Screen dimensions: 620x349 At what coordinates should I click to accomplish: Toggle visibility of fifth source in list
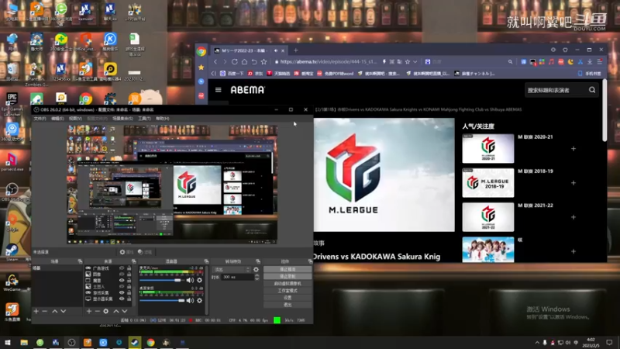[x=122, y=293]
